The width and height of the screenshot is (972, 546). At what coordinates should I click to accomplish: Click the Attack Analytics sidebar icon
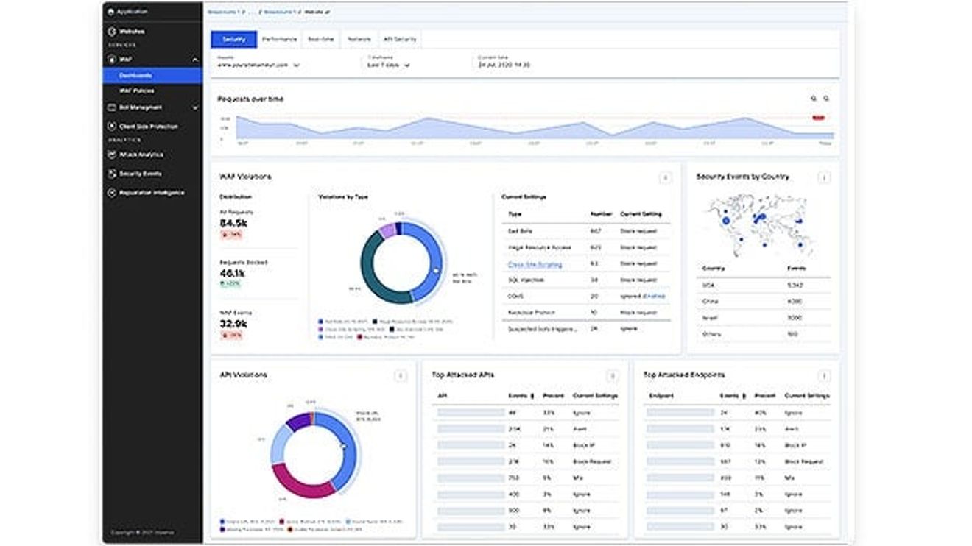click(112, 155)
